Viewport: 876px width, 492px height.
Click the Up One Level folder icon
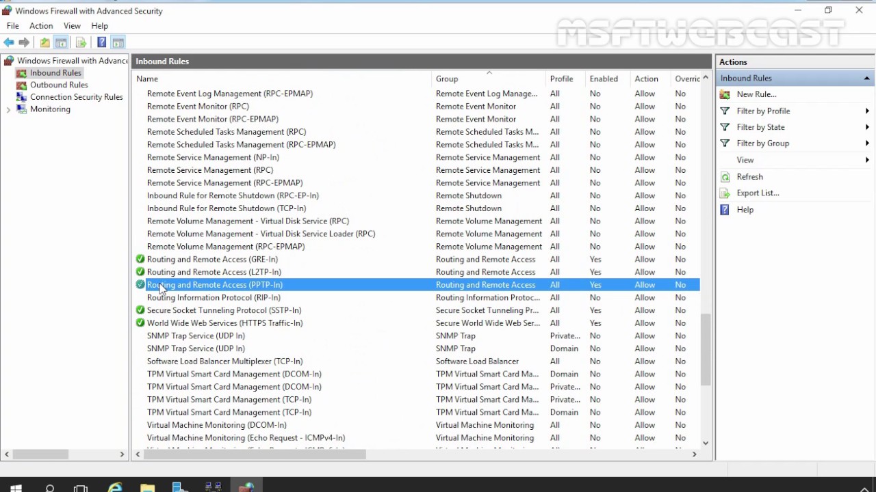click(x=45, y=42)
